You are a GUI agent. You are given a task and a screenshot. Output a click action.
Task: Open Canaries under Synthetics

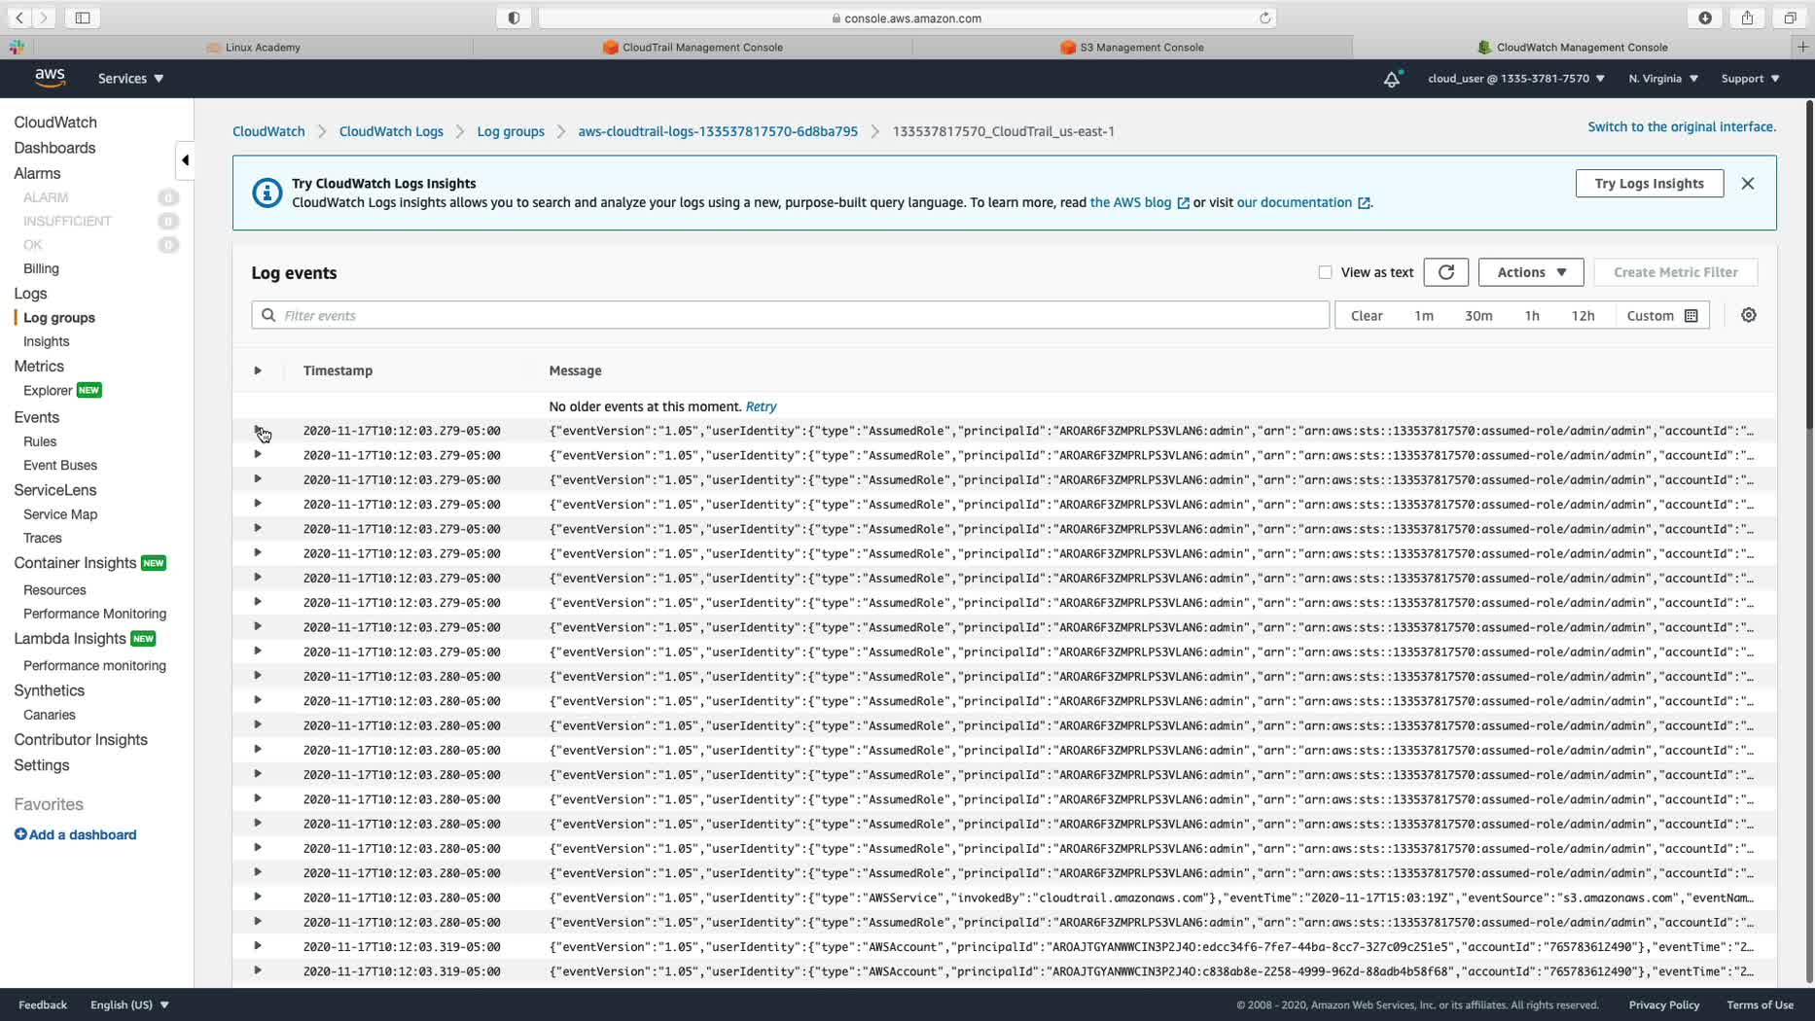click(50, 715)
